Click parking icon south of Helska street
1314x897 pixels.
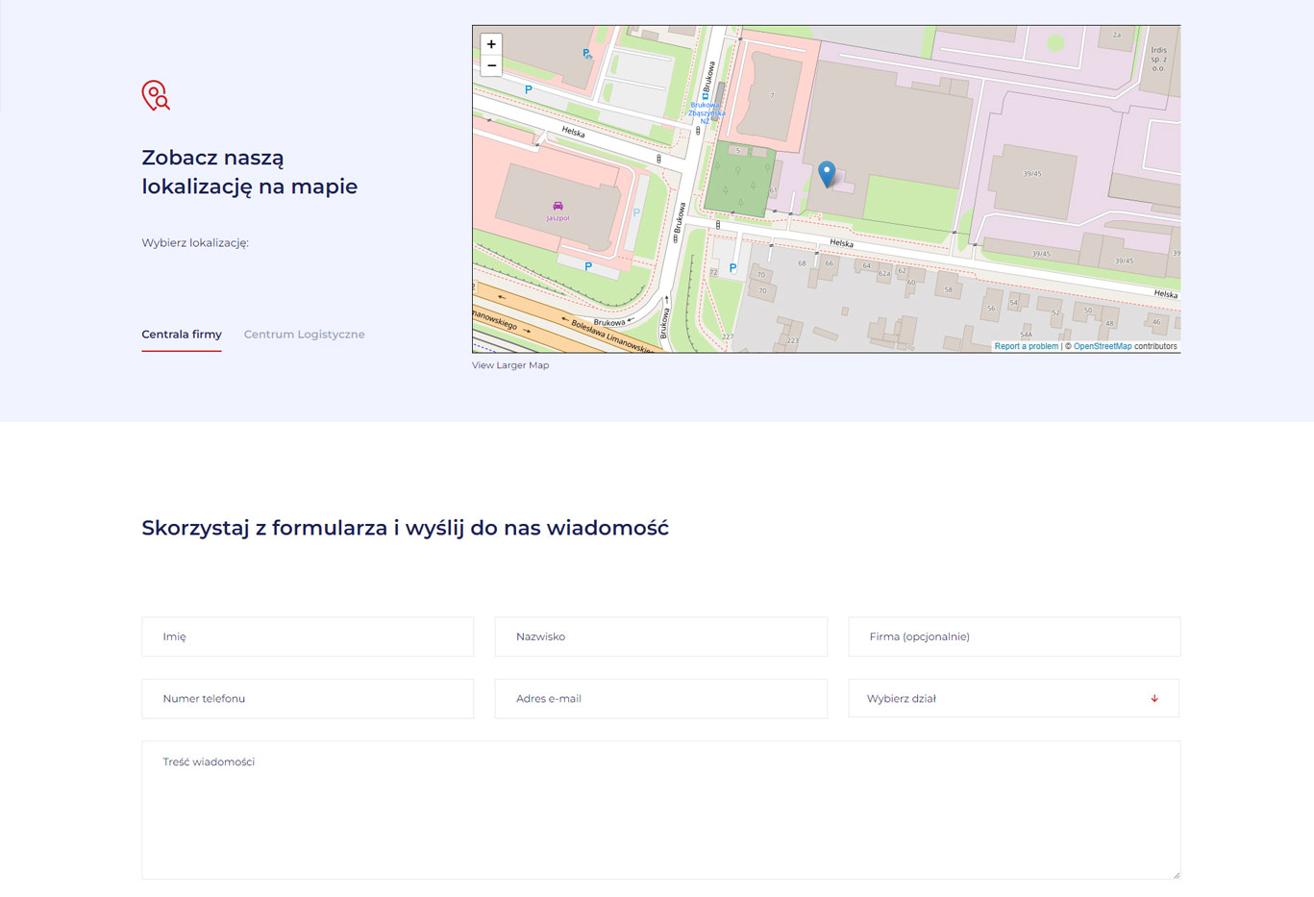tap(732, 269)
